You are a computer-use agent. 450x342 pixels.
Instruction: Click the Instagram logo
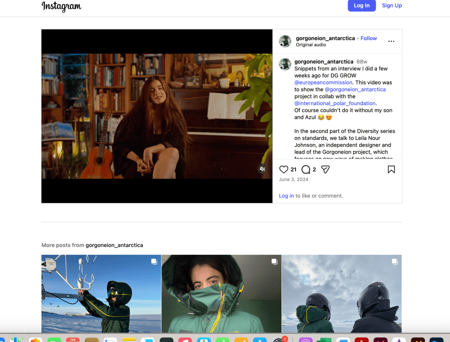[62, 6]
